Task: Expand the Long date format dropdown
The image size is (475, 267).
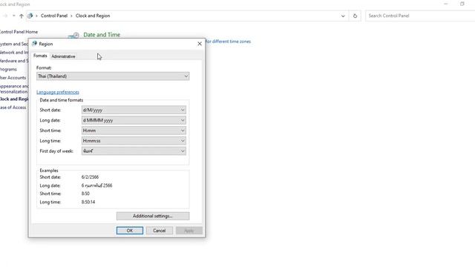Action: (134, 120)
